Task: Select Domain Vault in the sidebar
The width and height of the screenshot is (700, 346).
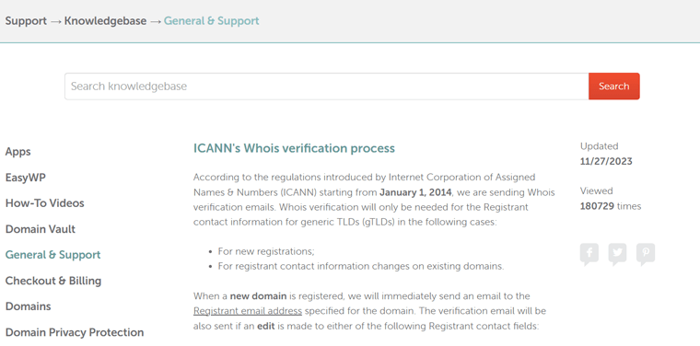Action: pyautogui.click(x=41, y=229)
